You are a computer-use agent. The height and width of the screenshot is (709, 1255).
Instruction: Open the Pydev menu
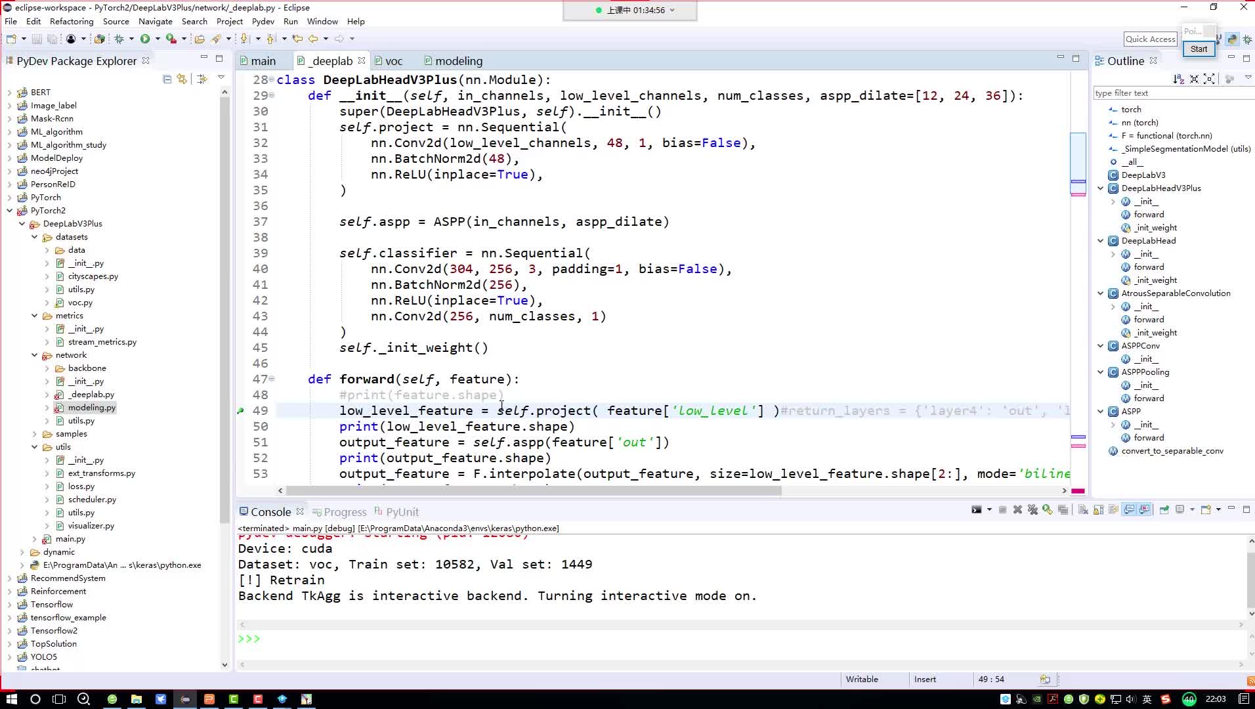[263, 21]
